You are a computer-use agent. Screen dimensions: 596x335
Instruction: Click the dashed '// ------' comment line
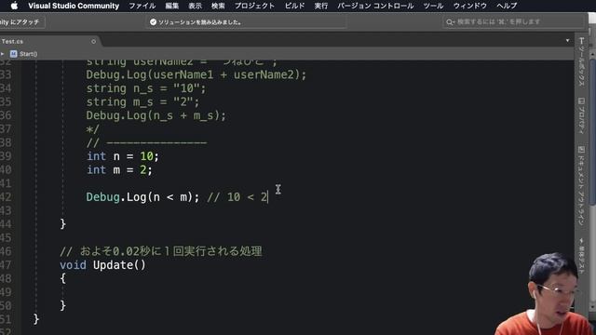[x=147, y=142]
